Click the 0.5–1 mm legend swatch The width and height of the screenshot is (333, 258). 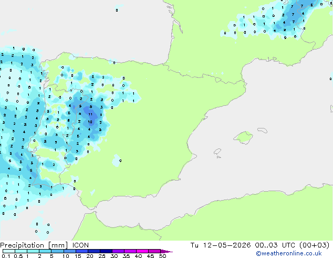21,251
